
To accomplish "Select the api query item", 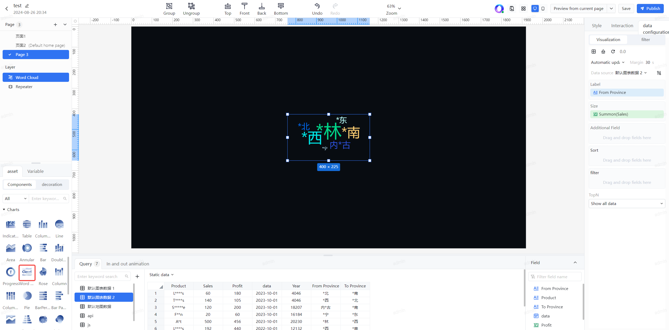I will coord(104,316).
